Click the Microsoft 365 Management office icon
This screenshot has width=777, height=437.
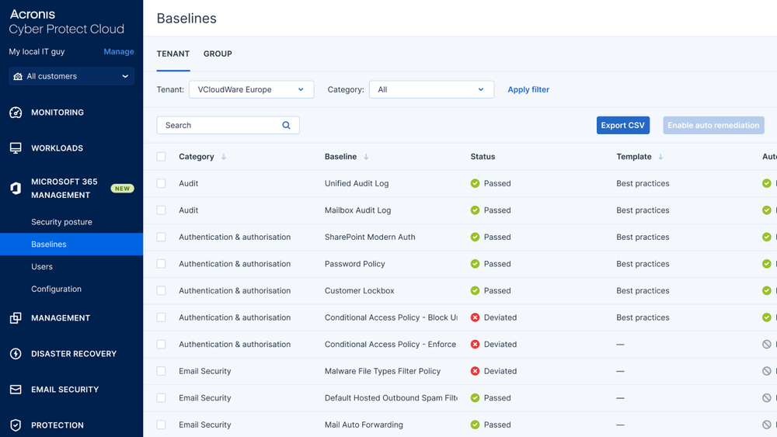click(16, 188)
